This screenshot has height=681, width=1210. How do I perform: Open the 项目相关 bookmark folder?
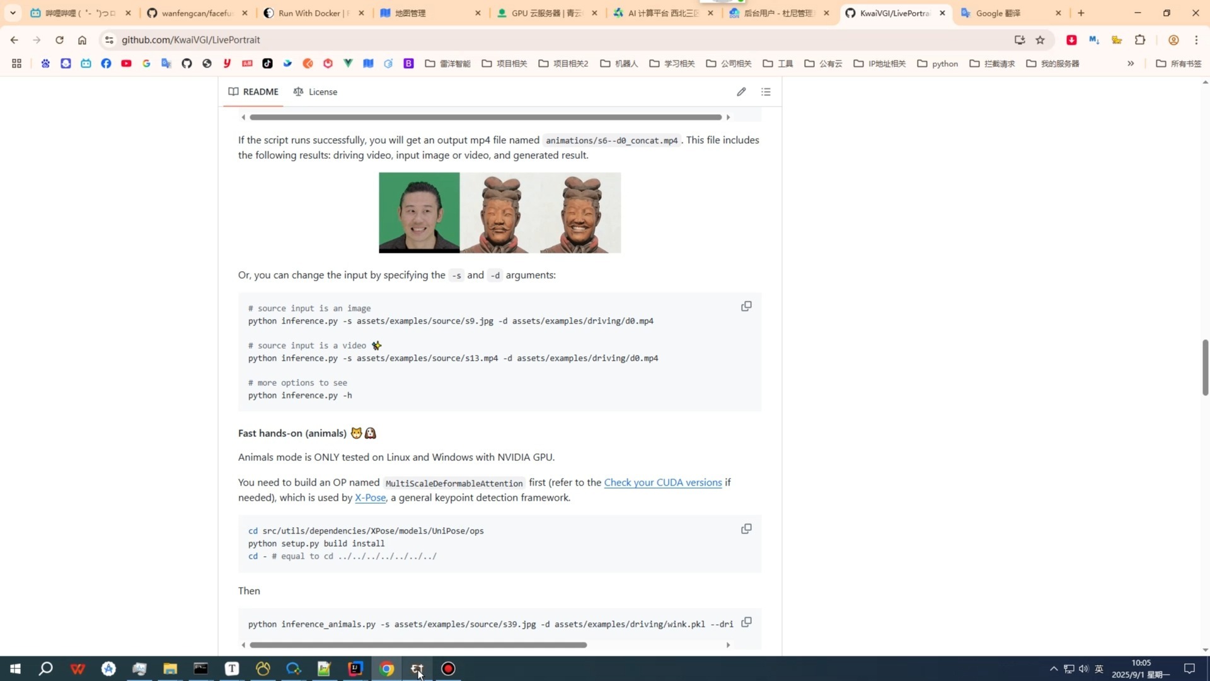[x=504, y=64]
